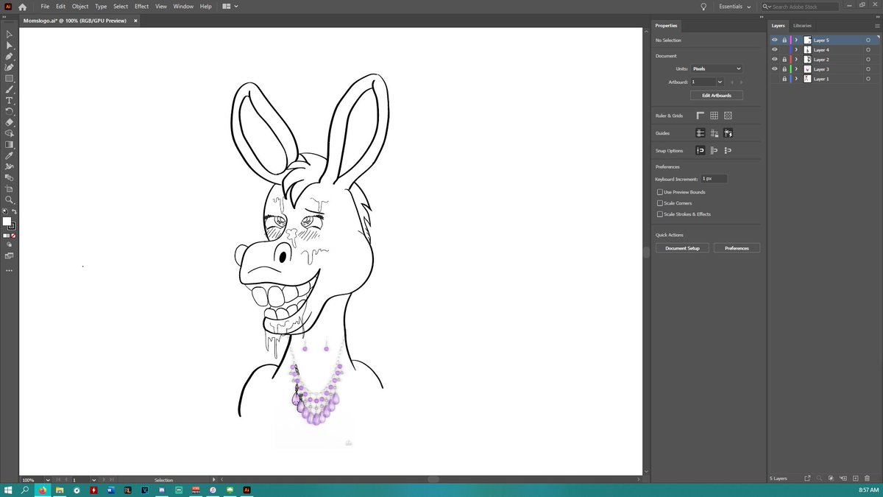
Task: Expand Layer 4 contents
Action: click(796, 50)
